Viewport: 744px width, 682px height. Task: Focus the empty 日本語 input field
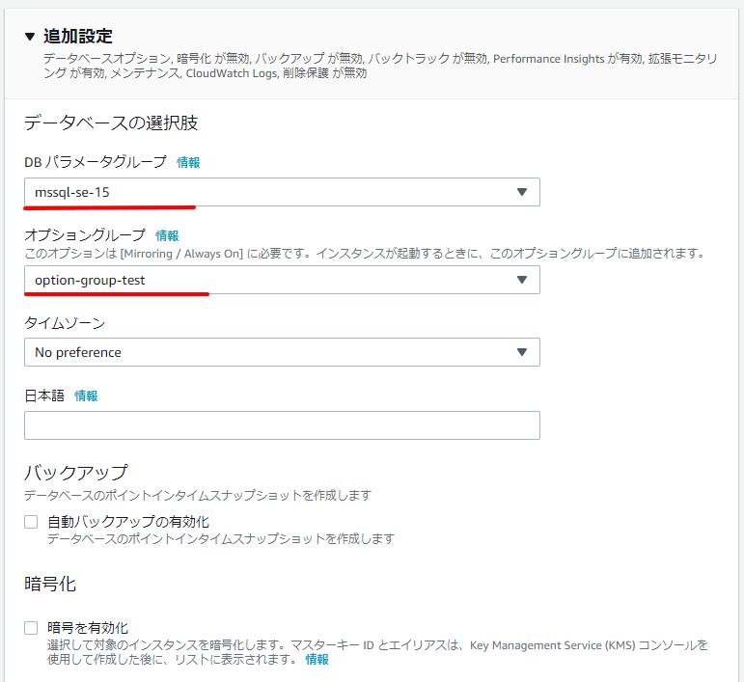pos(282,425)
